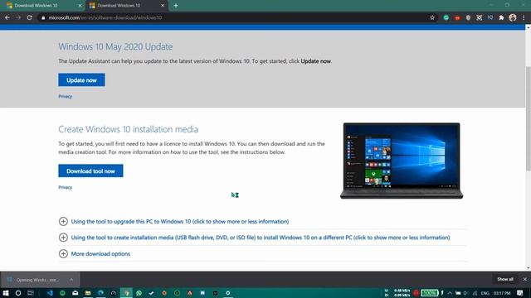Select the 'Windows 10 May 2020 Update' heading
The height and width of the screenshot is (298, 531).
click(115, 46)
